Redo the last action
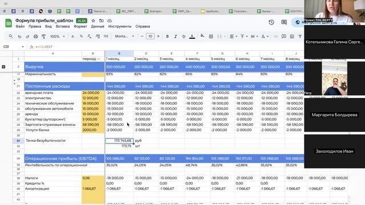Viewport: 365px width, 205px height. coord(27,36)
